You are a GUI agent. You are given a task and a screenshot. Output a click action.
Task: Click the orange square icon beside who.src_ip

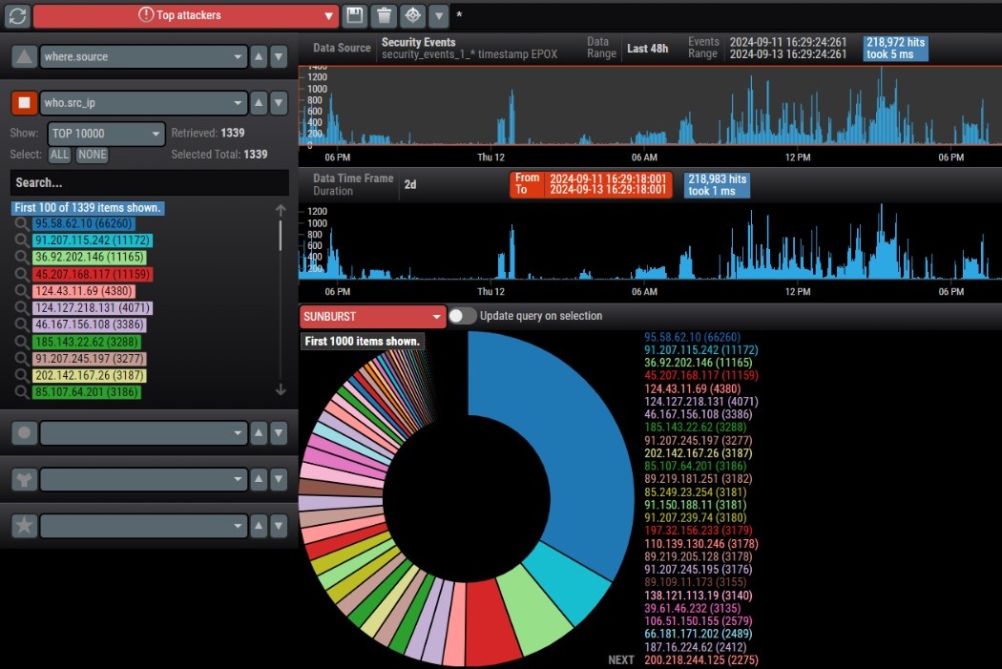(x=24, y=103)
